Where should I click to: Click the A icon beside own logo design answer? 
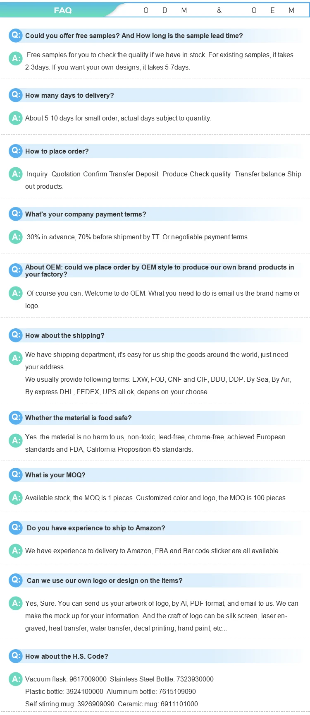pyautogui.click(x=16, y=603)
